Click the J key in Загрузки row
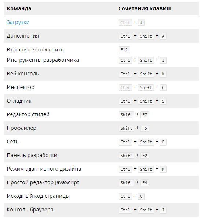Screen dimensions: 200x221 [141, 22]
